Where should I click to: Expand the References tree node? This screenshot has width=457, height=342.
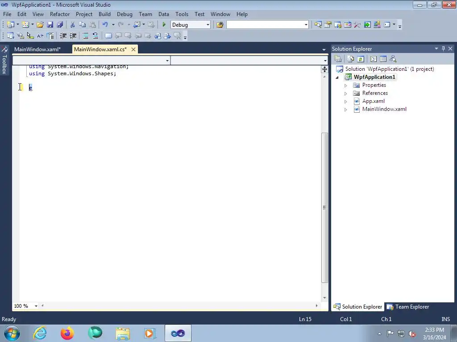pyautogui.click(x=346, y=94)
